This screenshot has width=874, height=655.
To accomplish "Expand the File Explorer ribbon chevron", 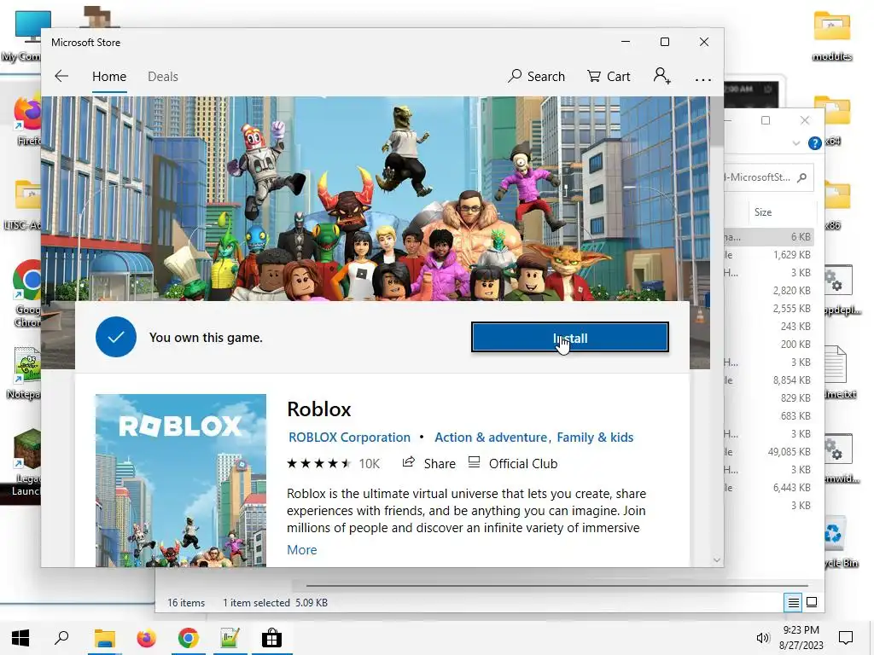I will point(796,143).
